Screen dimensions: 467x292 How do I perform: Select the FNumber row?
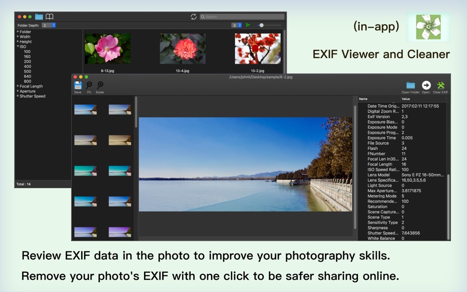click(404, 154)
